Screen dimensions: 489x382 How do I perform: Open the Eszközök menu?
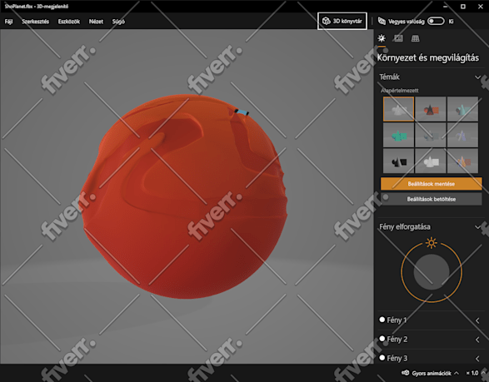coord(69,22)
